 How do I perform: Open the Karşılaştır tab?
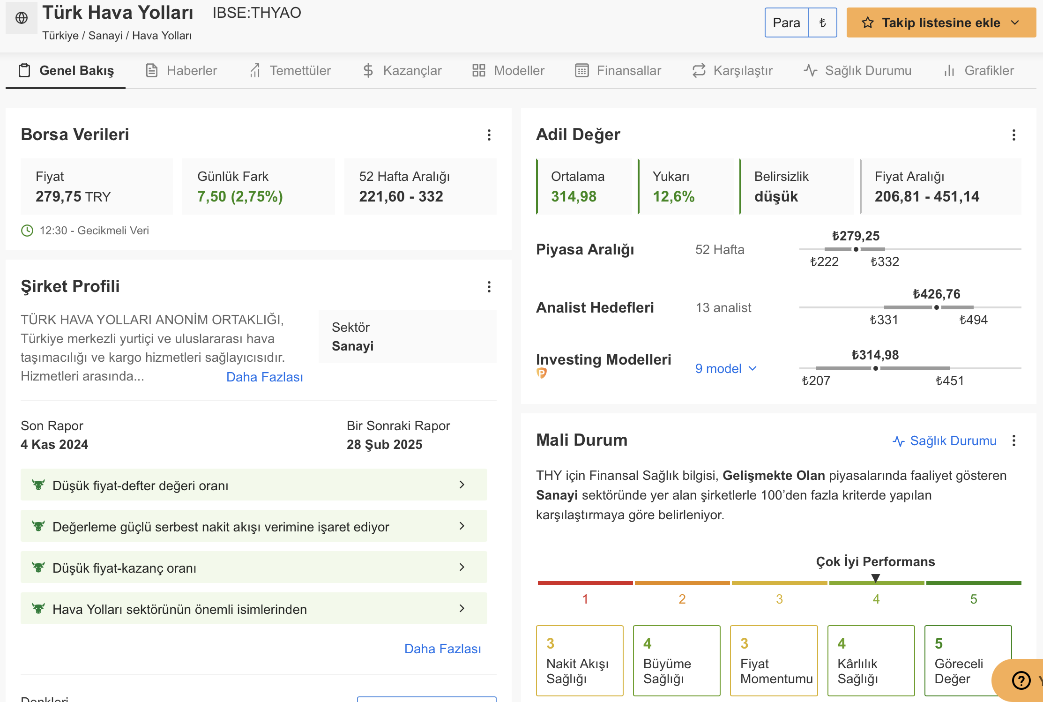(732, 70)
